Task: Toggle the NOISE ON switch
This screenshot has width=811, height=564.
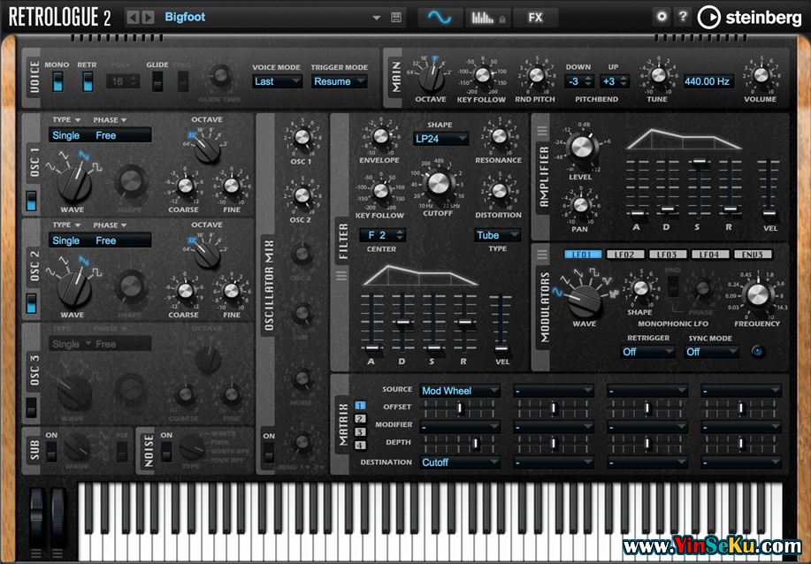Action: pyautogui.click(x=166, y=451)
